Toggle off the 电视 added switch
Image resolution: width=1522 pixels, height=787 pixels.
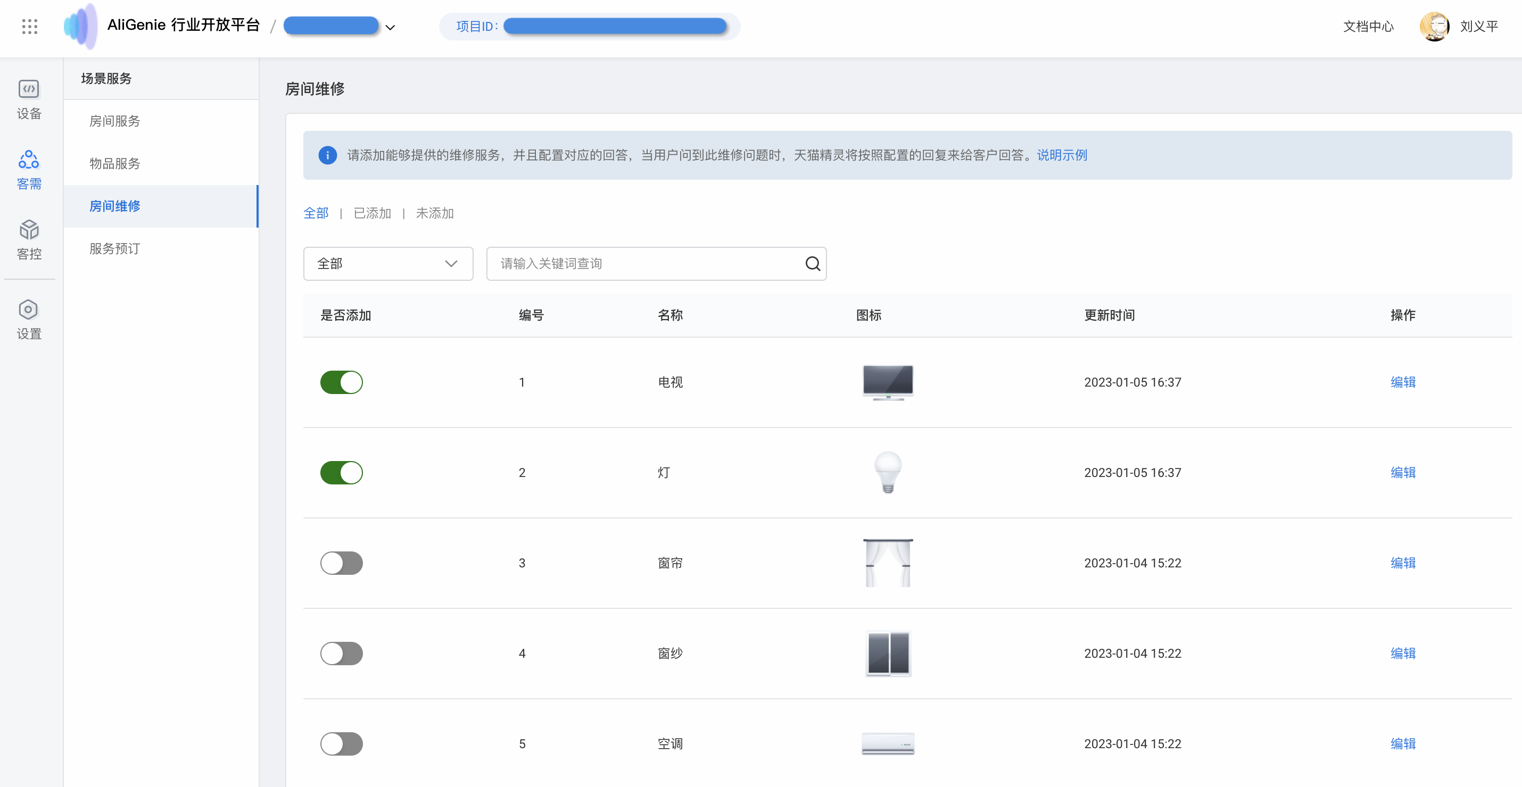[342, 382]
